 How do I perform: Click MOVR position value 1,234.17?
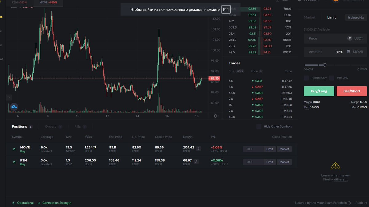(x=90, y=147)
